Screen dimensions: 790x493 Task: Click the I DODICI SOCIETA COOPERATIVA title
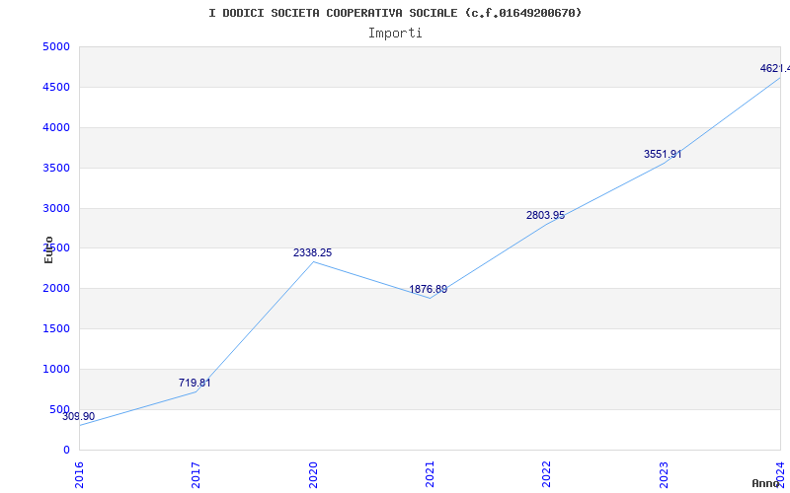[x=395, y=13]
